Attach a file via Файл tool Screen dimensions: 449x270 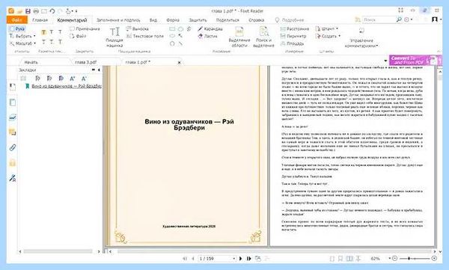pyautogui.click(x=78, y=36)
